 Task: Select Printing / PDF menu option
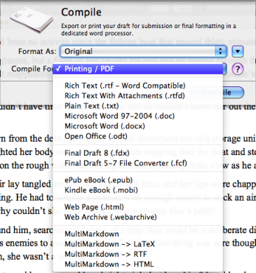(138, 69)
